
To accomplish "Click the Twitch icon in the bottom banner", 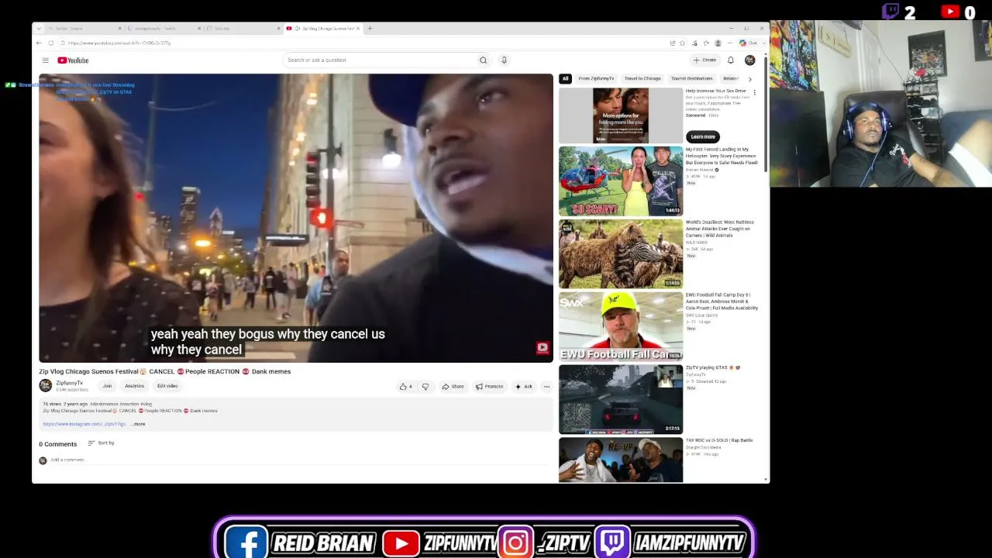I will pos(613,542).
